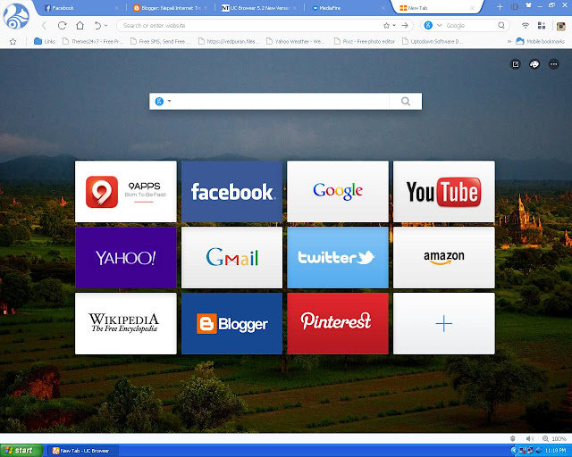Close the Facebook tab
Viewport: 572px width, 457px height.
116,8
